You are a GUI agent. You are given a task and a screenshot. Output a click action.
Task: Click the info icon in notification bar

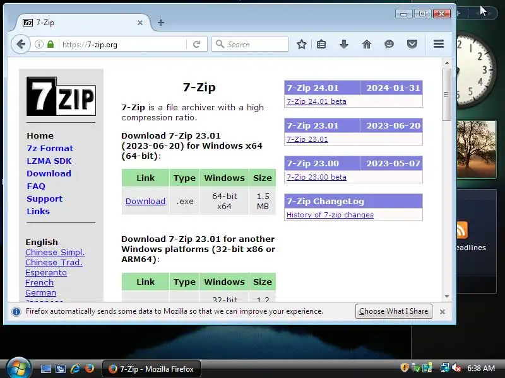pyautogui.click(x=16, y=311)
